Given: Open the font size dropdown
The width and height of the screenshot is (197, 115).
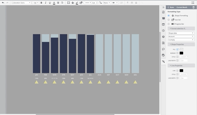Looking at the screenshot, I should coord(36,3).
